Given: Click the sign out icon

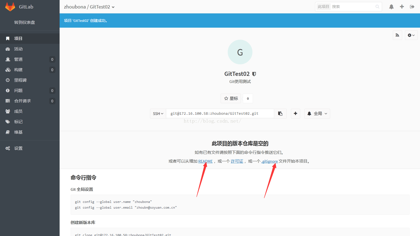Looking at the screenshot, I should click(412, 7).
